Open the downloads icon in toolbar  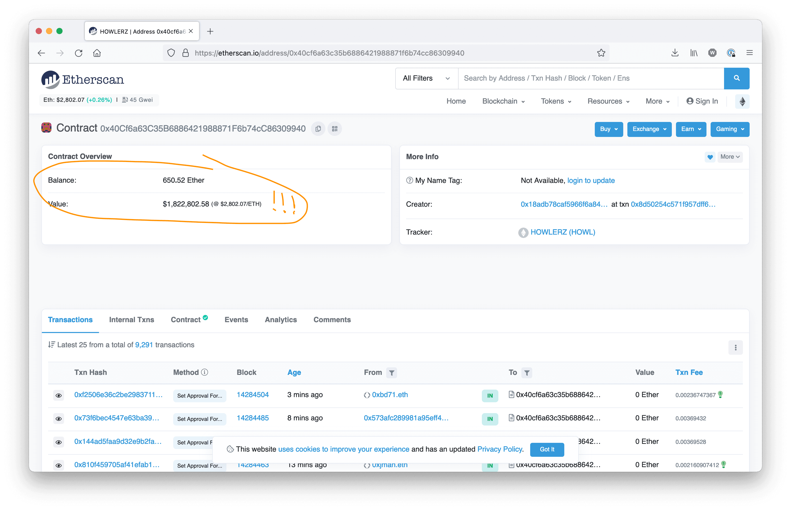tap(675, 53)
